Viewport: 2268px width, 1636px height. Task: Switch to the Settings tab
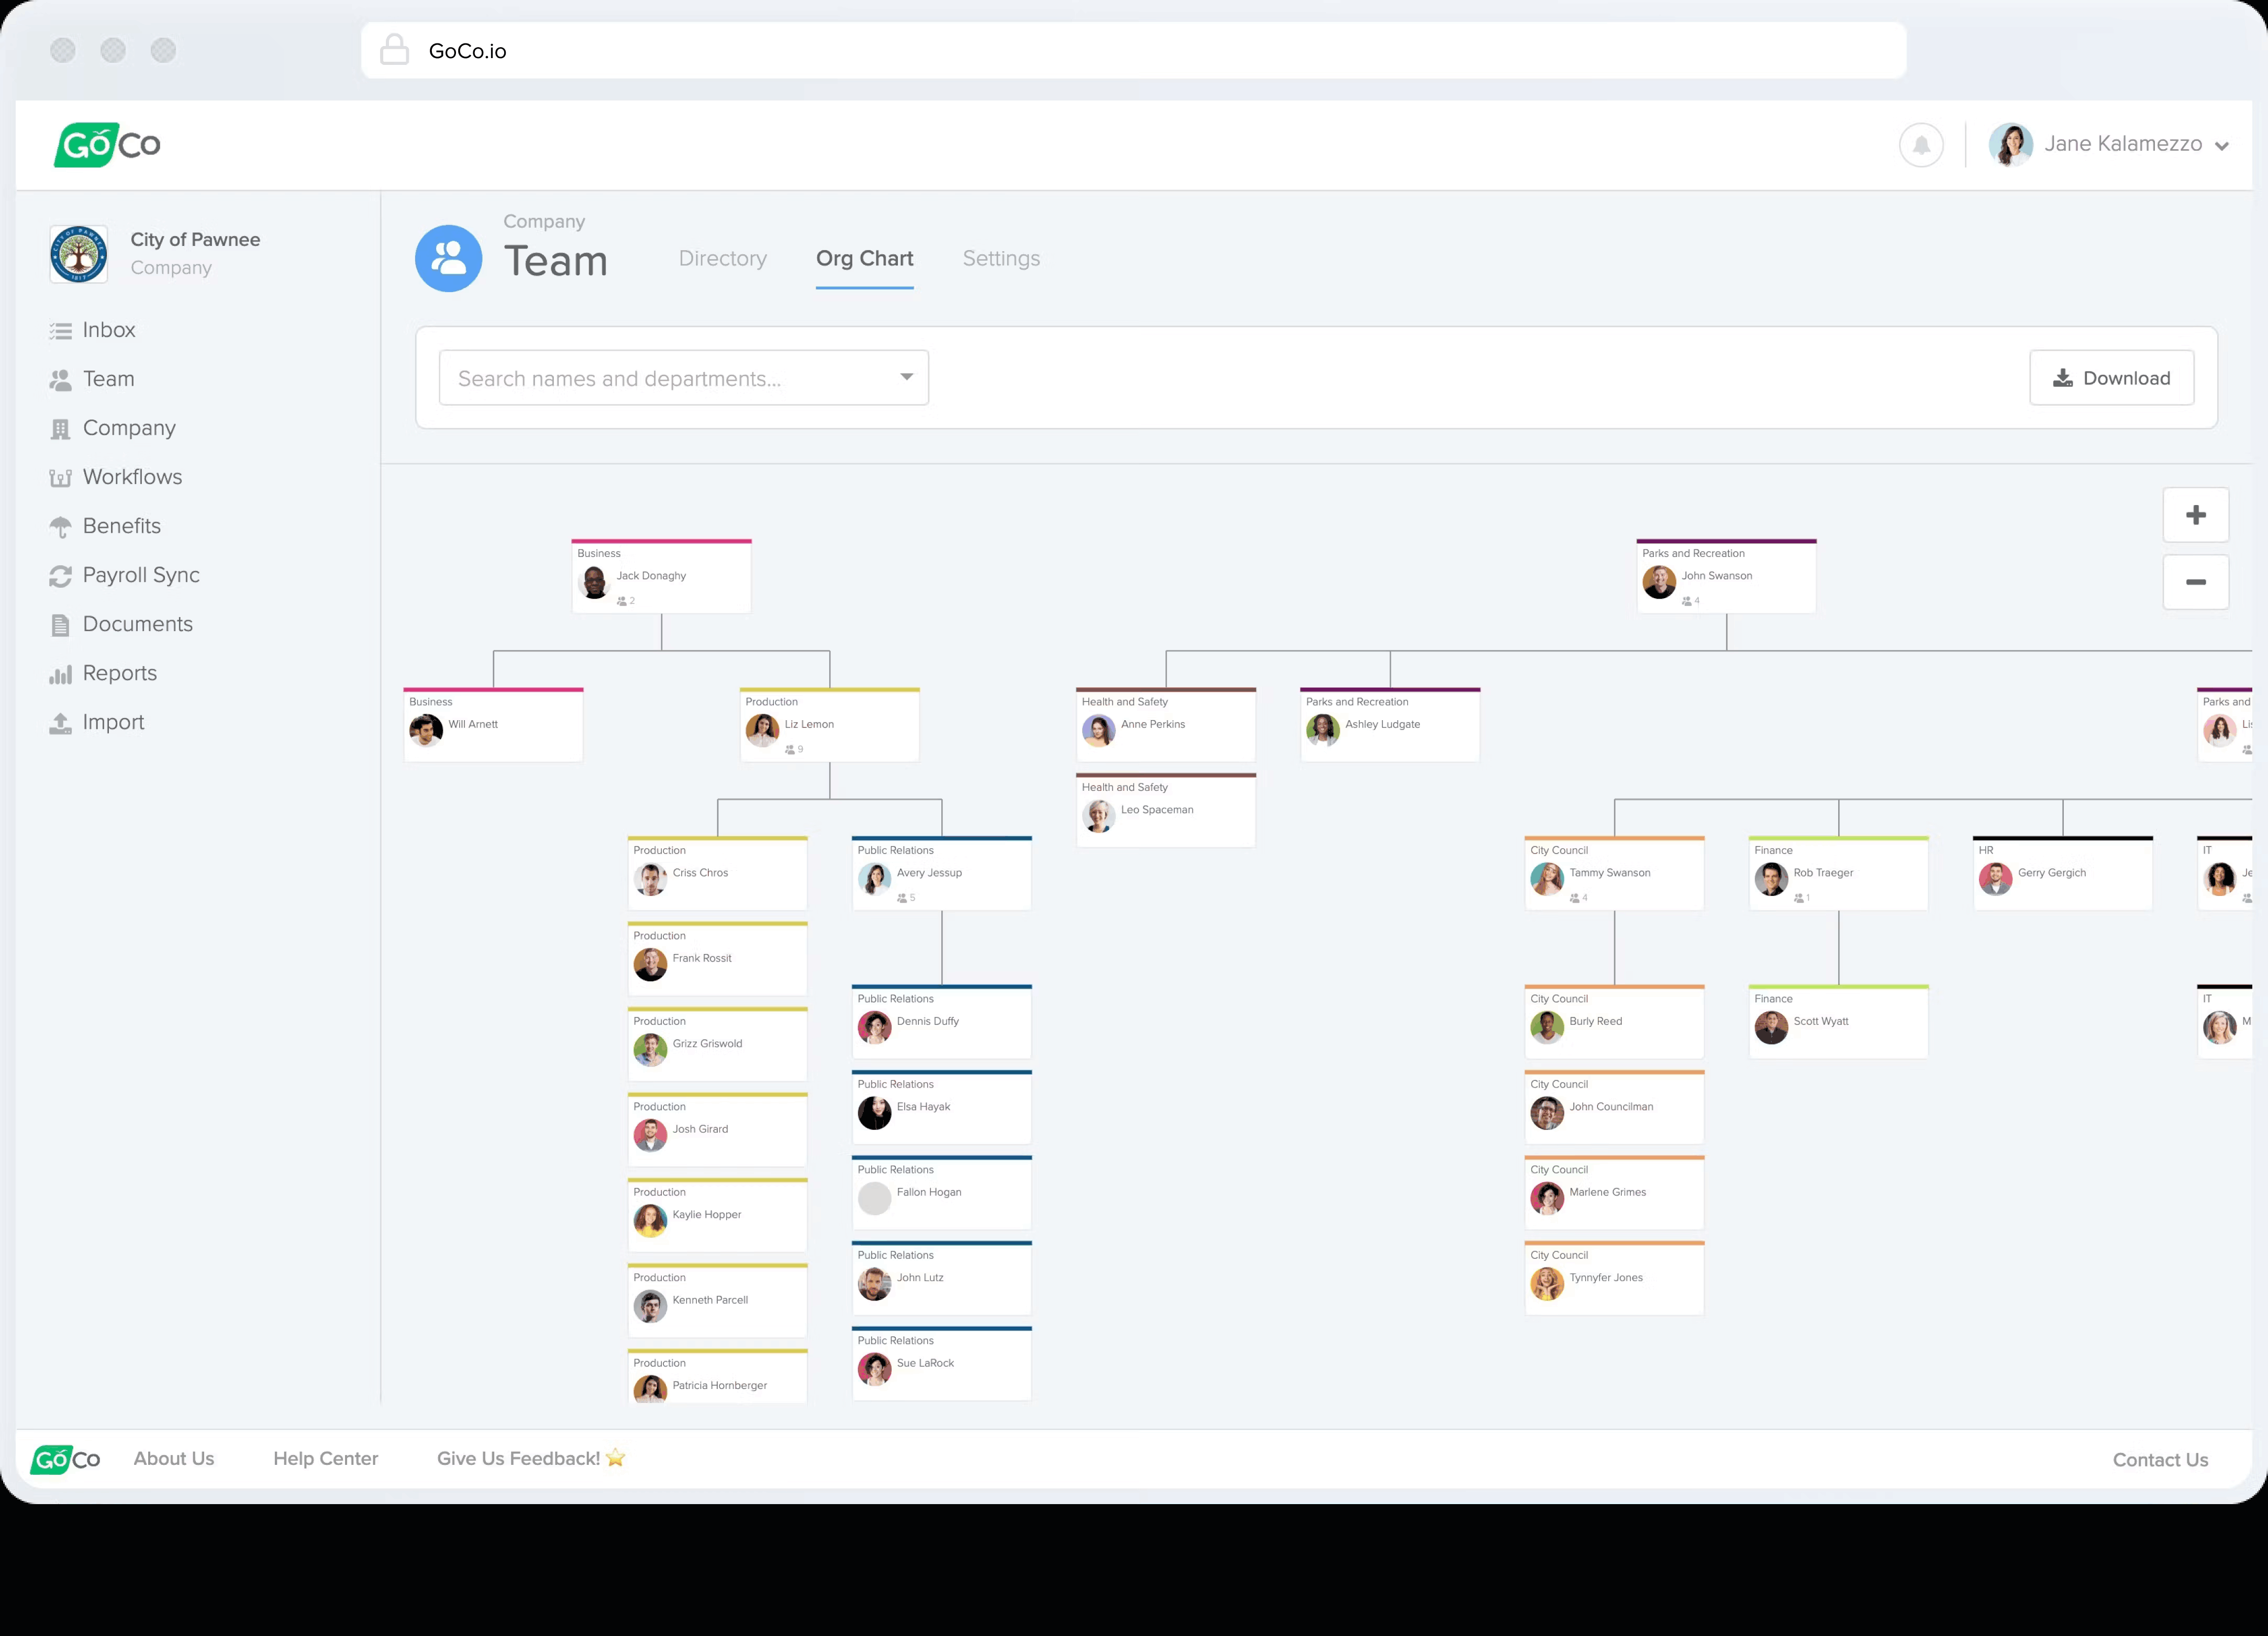[1000, 258]
